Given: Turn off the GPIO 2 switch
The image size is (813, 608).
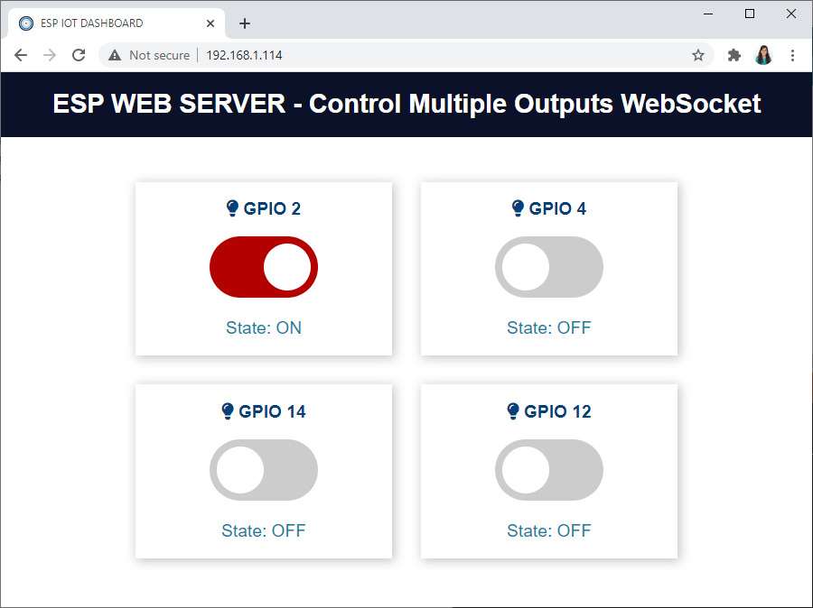Looking at the screenshot, I should [264, 267].
